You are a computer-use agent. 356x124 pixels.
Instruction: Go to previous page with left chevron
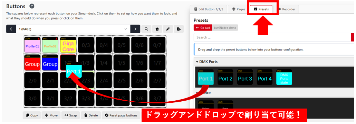(x=11, y=29)
